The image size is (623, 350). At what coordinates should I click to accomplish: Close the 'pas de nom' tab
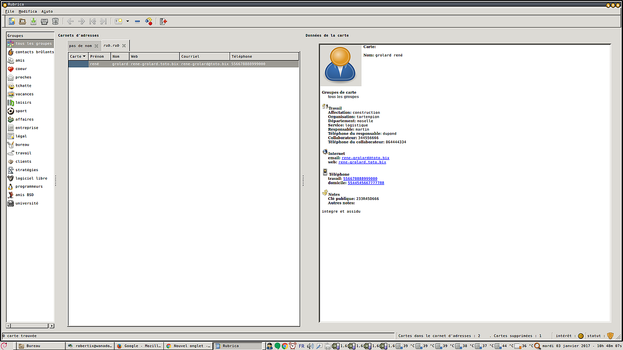coord(96,45)
